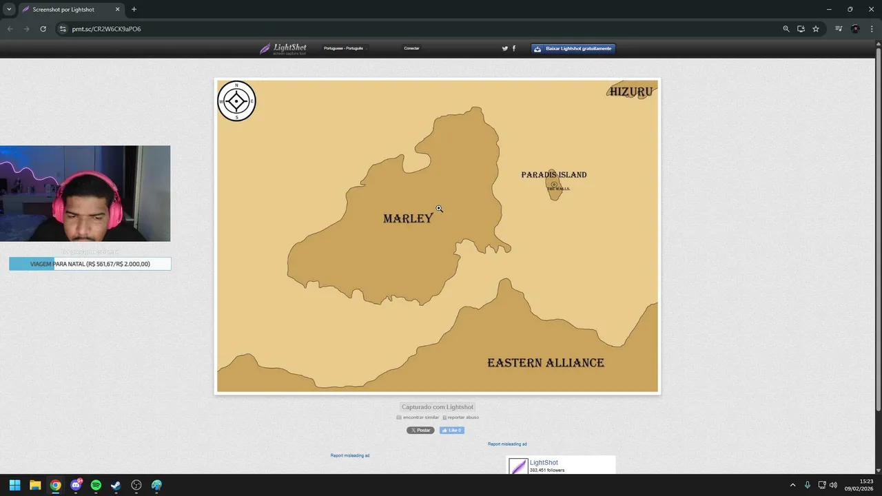882x496 pixels.
Task: Open Discord from the taskbar
Action: [x=76, y=485]
